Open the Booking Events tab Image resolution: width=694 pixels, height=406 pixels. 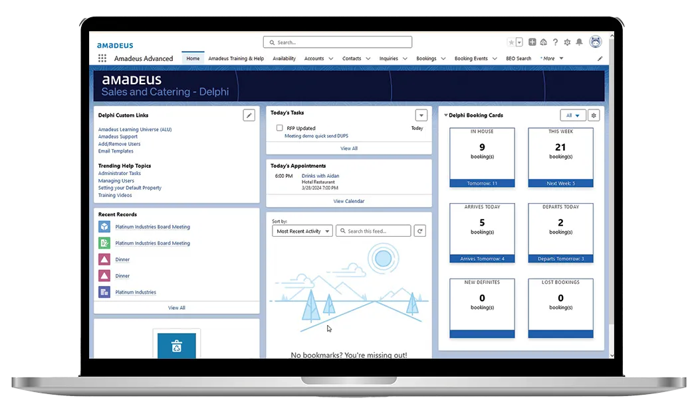[471, 58]
